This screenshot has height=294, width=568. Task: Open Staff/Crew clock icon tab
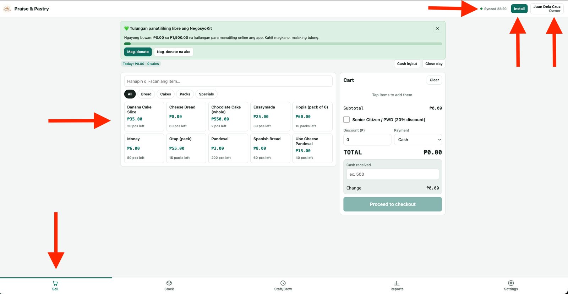283,285
